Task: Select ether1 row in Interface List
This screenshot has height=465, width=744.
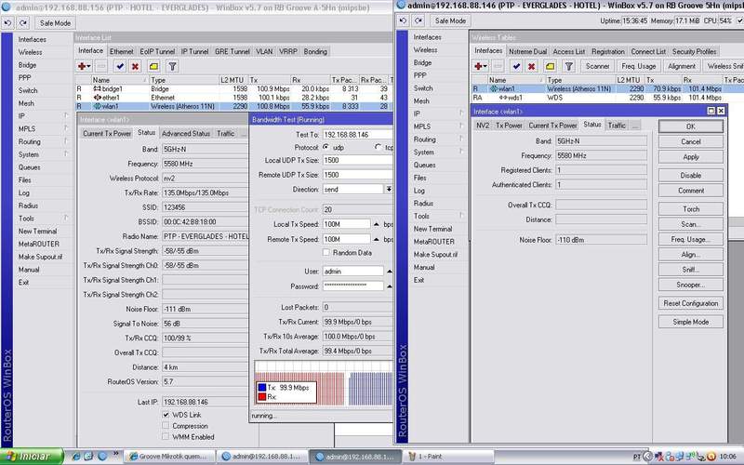Action: [x=233, y=98]
